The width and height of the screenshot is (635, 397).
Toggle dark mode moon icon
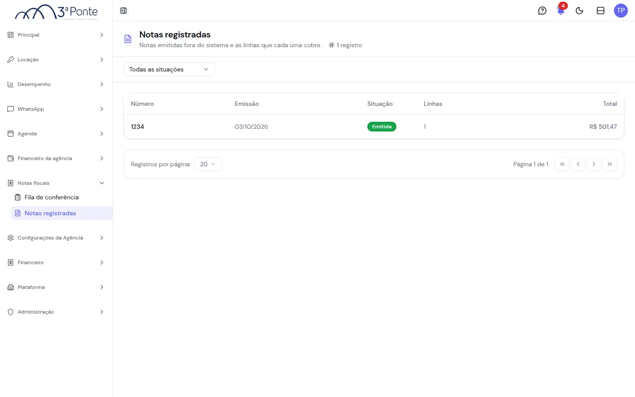point(579,11)
